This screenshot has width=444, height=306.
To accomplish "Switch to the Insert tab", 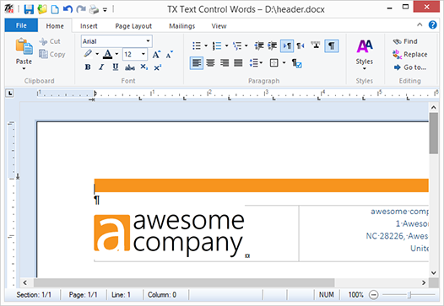I will pos(89,26).
